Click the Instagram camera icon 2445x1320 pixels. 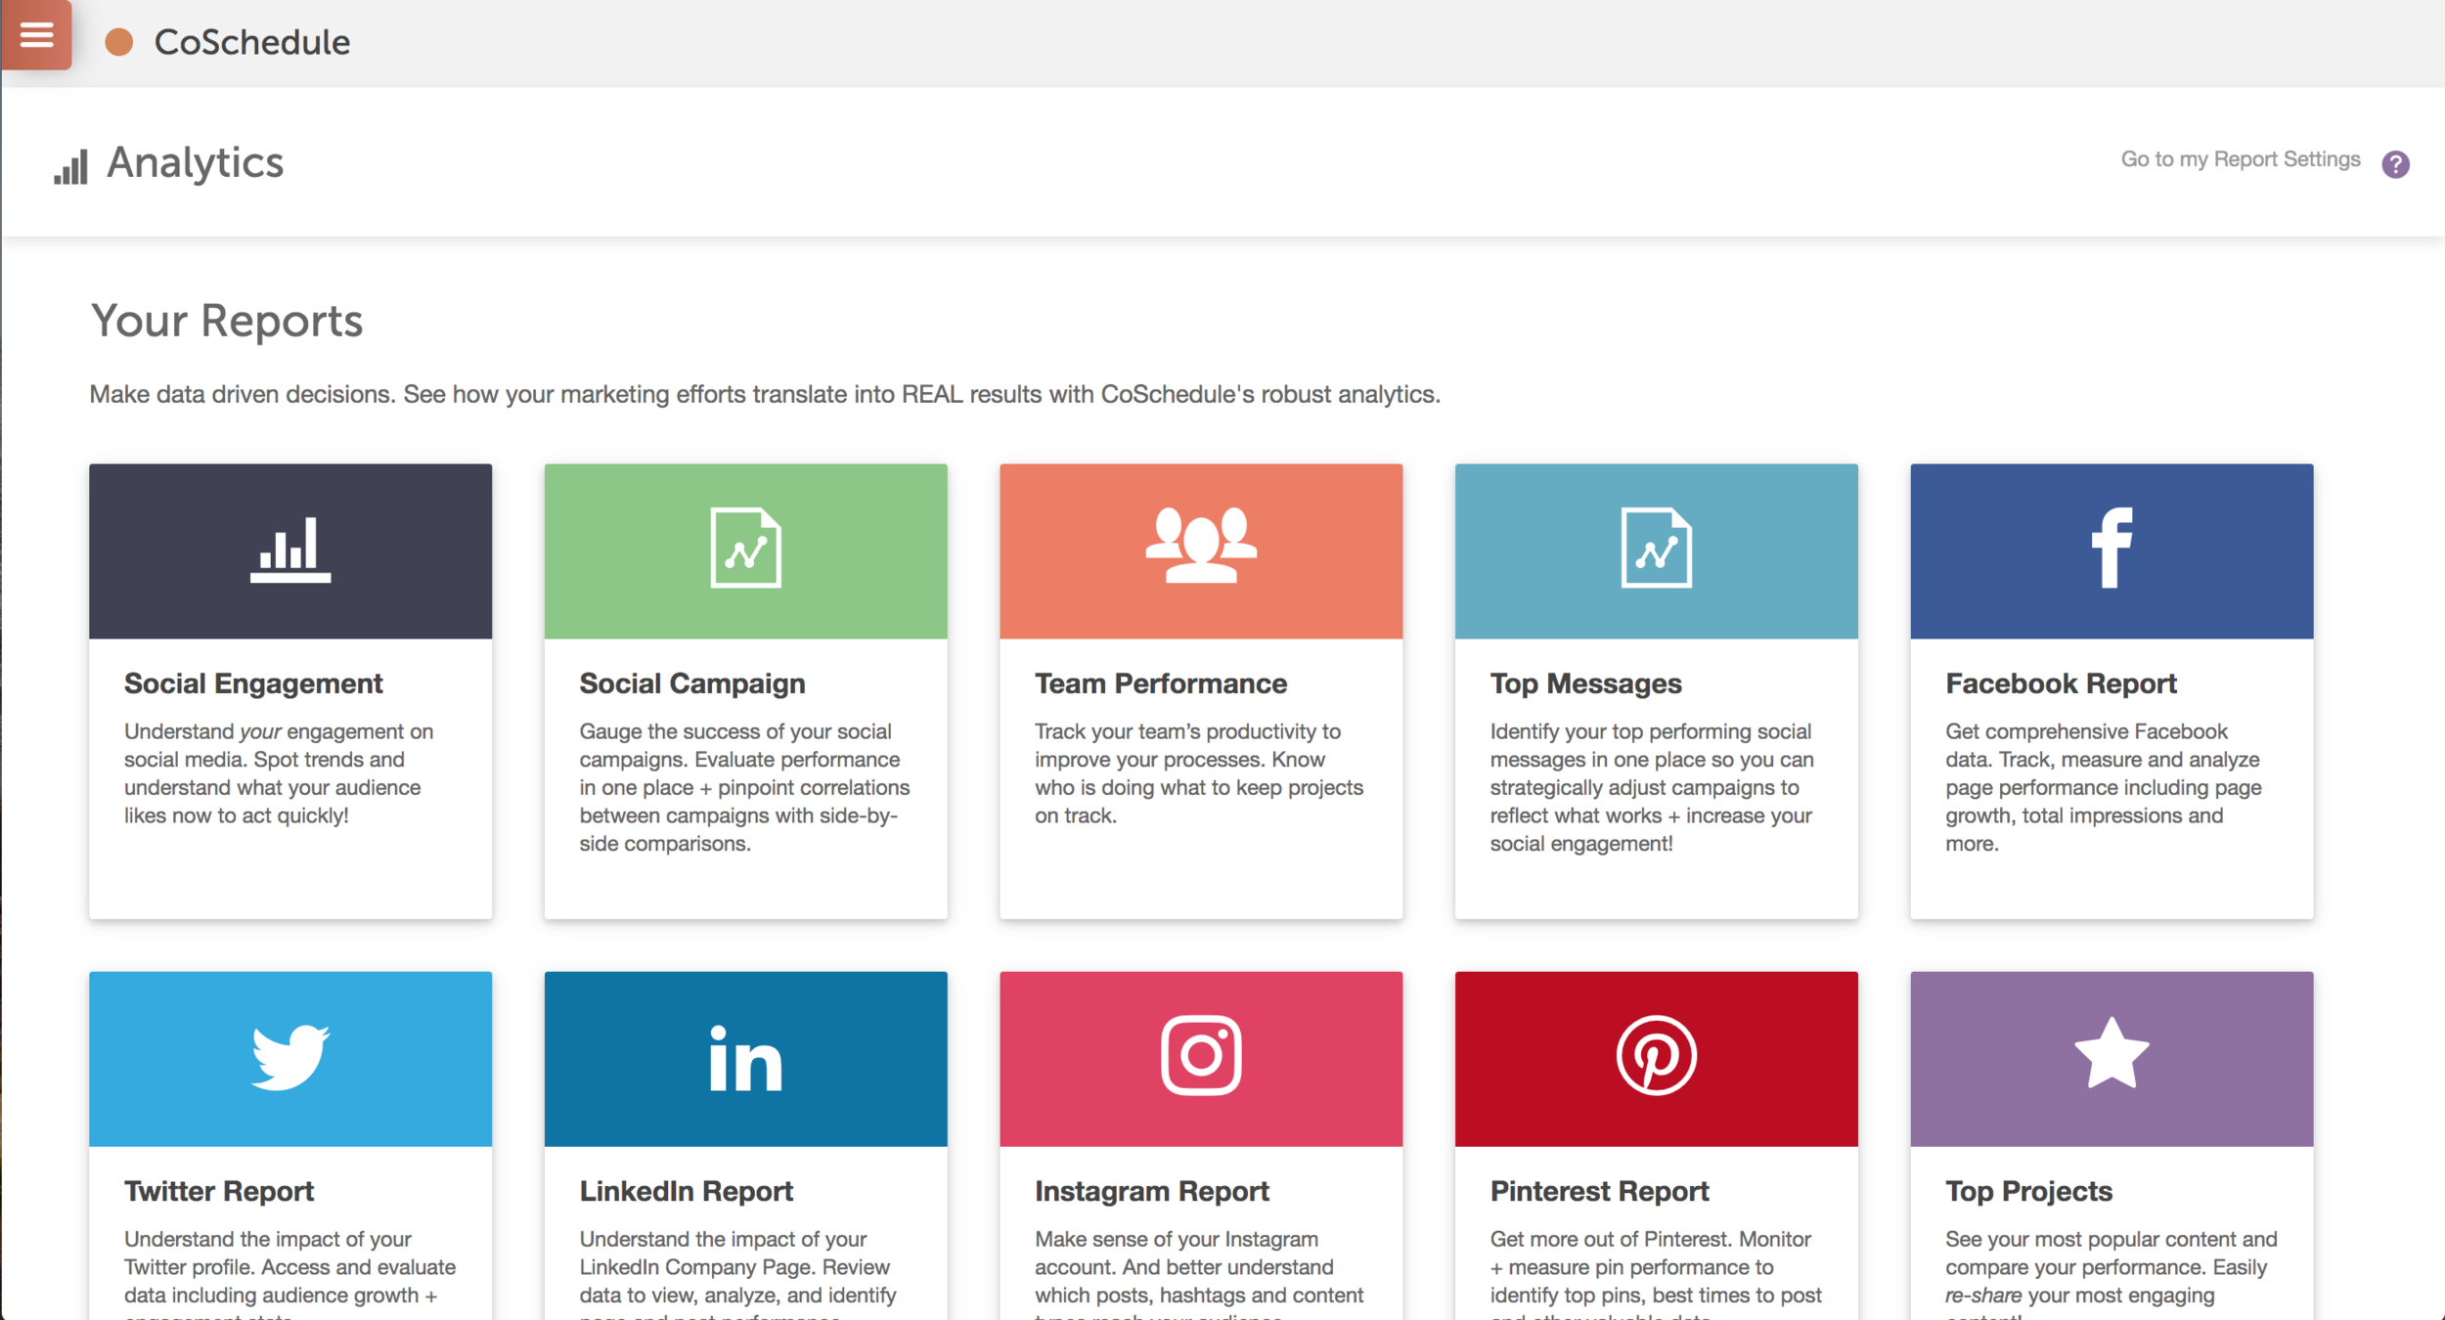pos(1201,1056)
